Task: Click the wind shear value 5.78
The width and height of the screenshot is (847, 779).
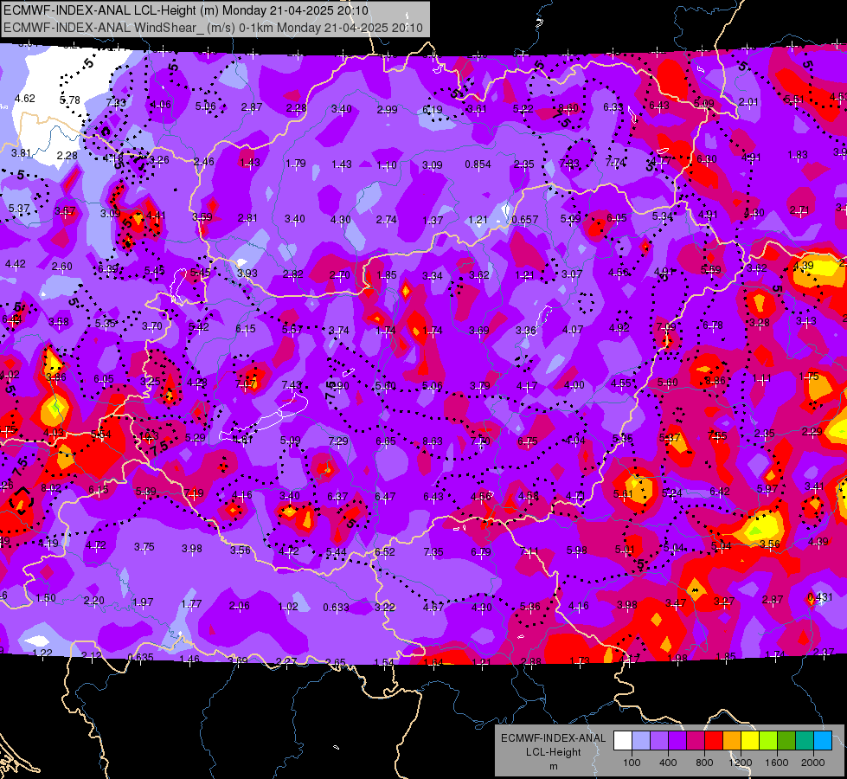Action: pyautogui.click(x=70, y=100)
